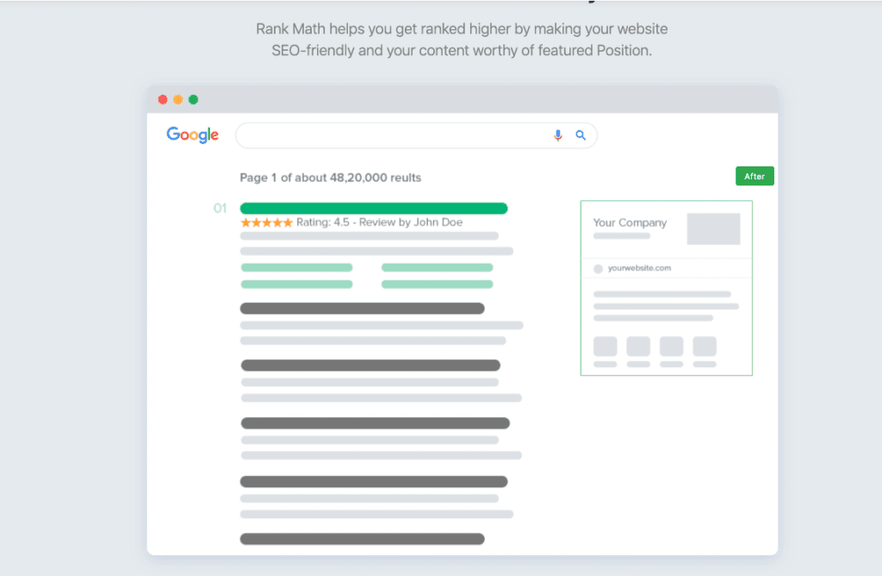This screenshot has height=576, width=882.
Task: Click the 'Rating: 4.5 - Review by John Doe' text
Action: coord(379,222)
